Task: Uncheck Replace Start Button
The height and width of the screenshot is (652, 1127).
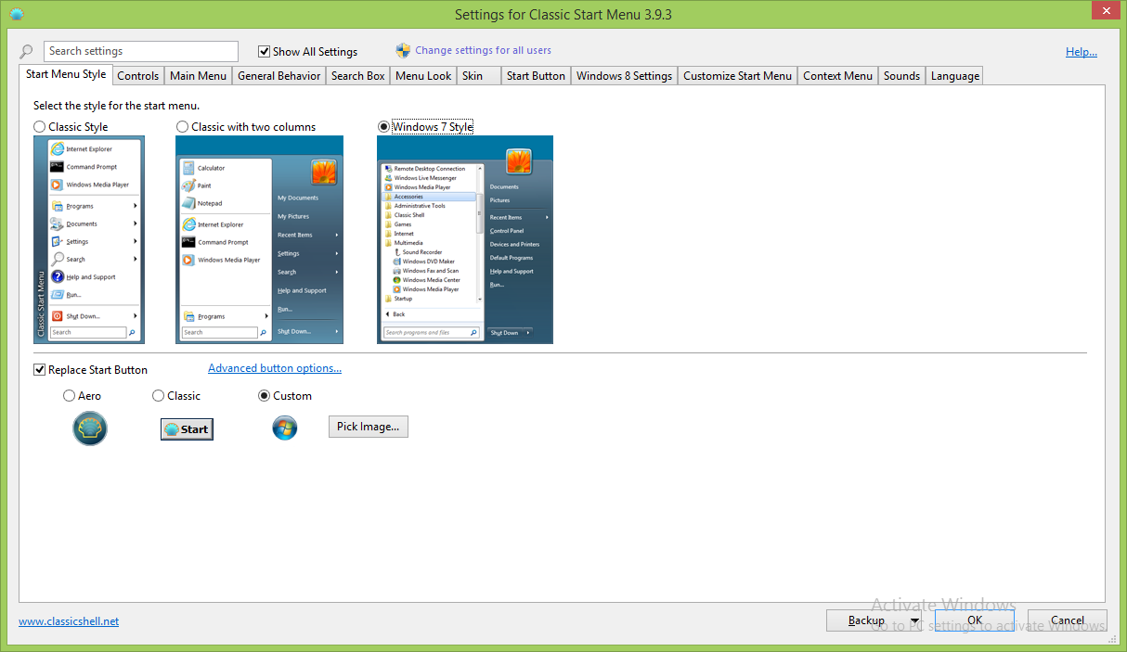Action: coord(40,370)
